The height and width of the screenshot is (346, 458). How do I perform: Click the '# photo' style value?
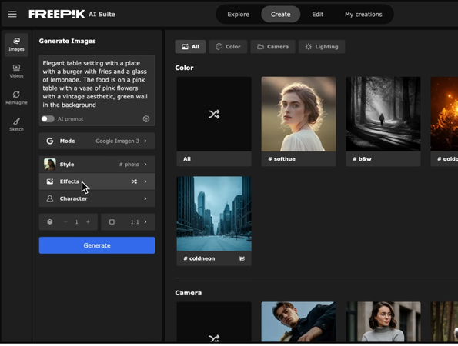129,165
